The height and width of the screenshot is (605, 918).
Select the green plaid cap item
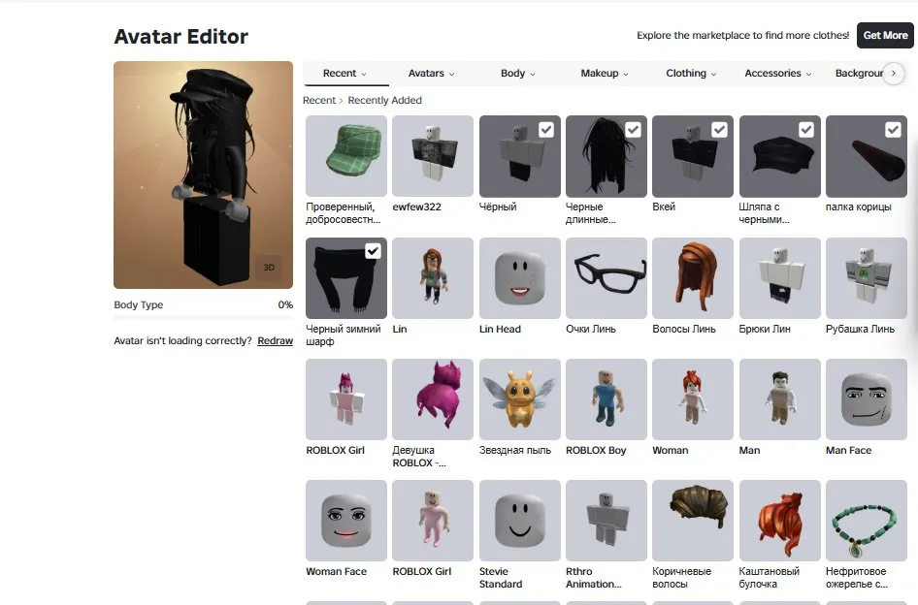click(x=346, y=156)
